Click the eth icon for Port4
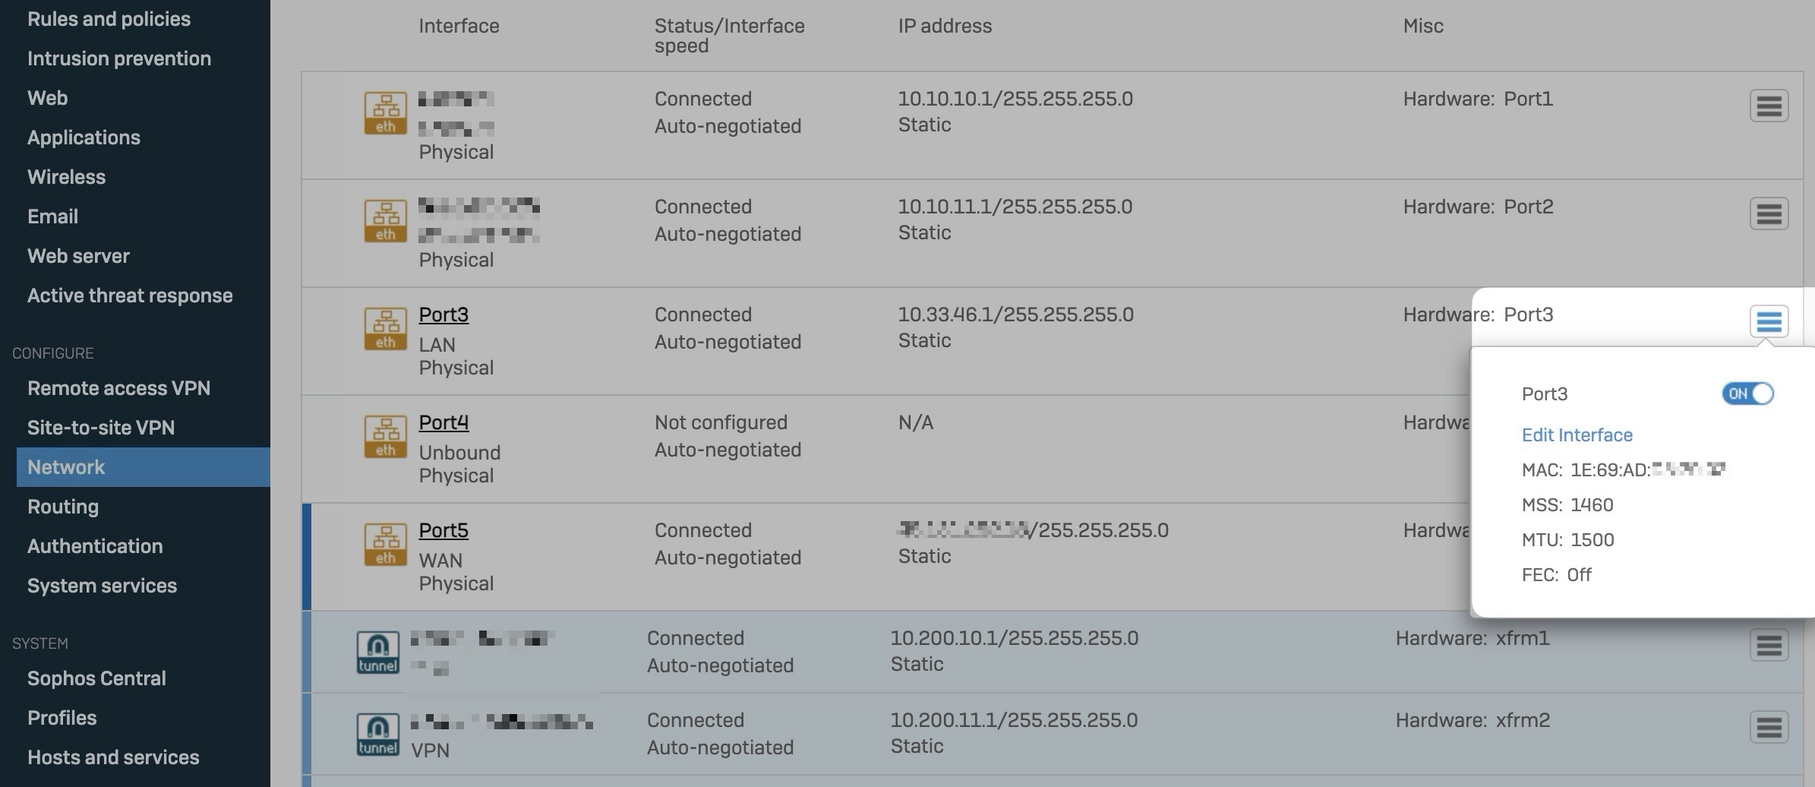1815x787 pixels. point(385,436)
